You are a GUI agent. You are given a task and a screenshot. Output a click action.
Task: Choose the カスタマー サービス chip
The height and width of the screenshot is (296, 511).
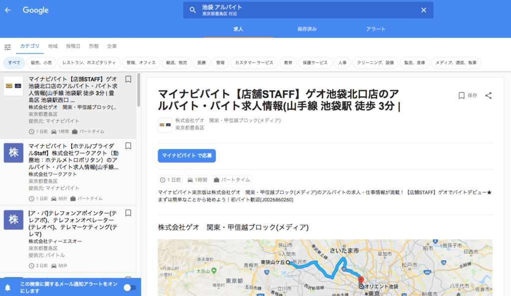click(x=254, y=63)
